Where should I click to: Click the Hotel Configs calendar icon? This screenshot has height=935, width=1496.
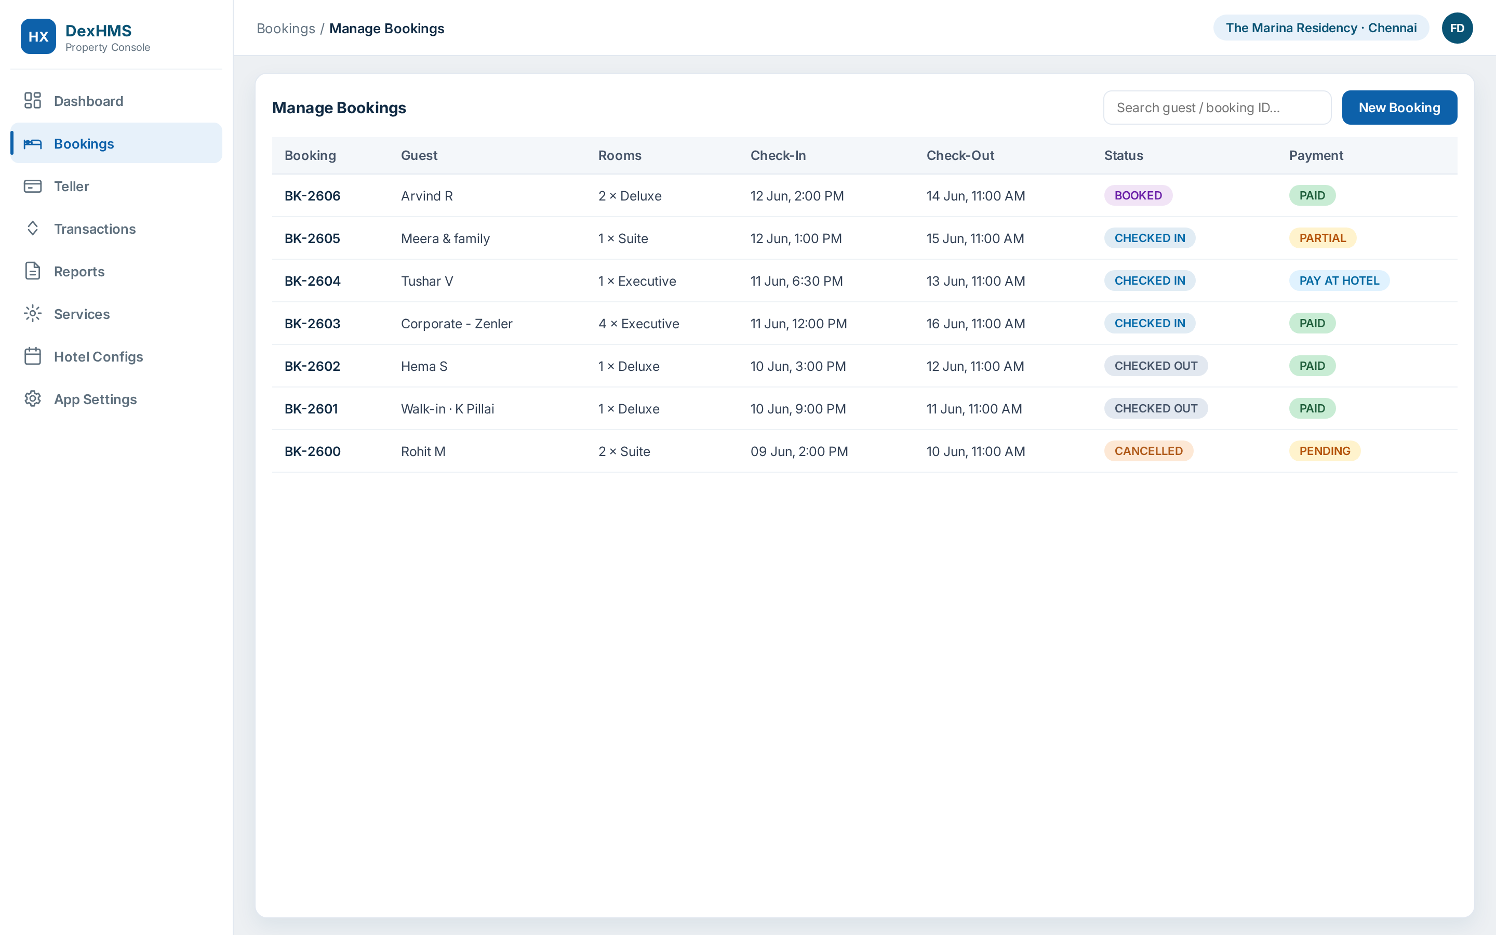[x=33, y=356]
